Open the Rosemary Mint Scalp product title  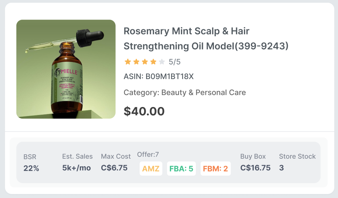point(206,38)
